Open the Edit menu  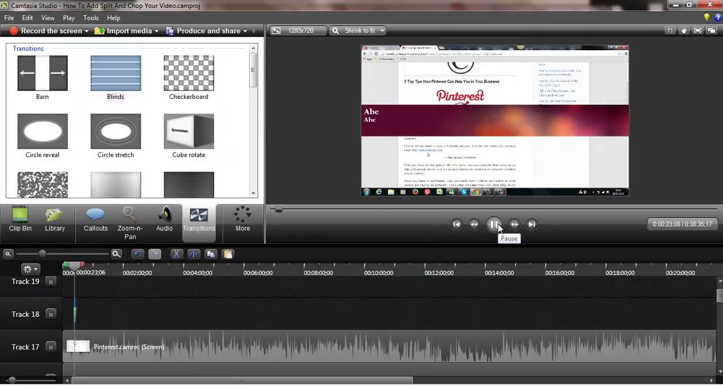(28, 18)
